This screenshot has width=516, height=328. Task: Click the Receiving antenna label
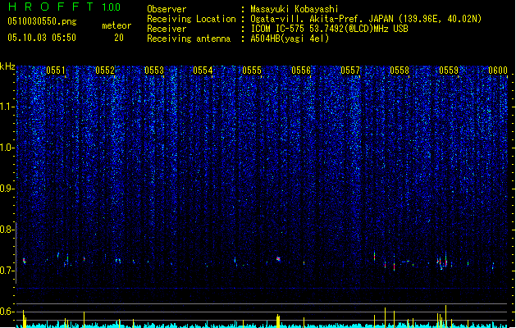tap(189, 39)
